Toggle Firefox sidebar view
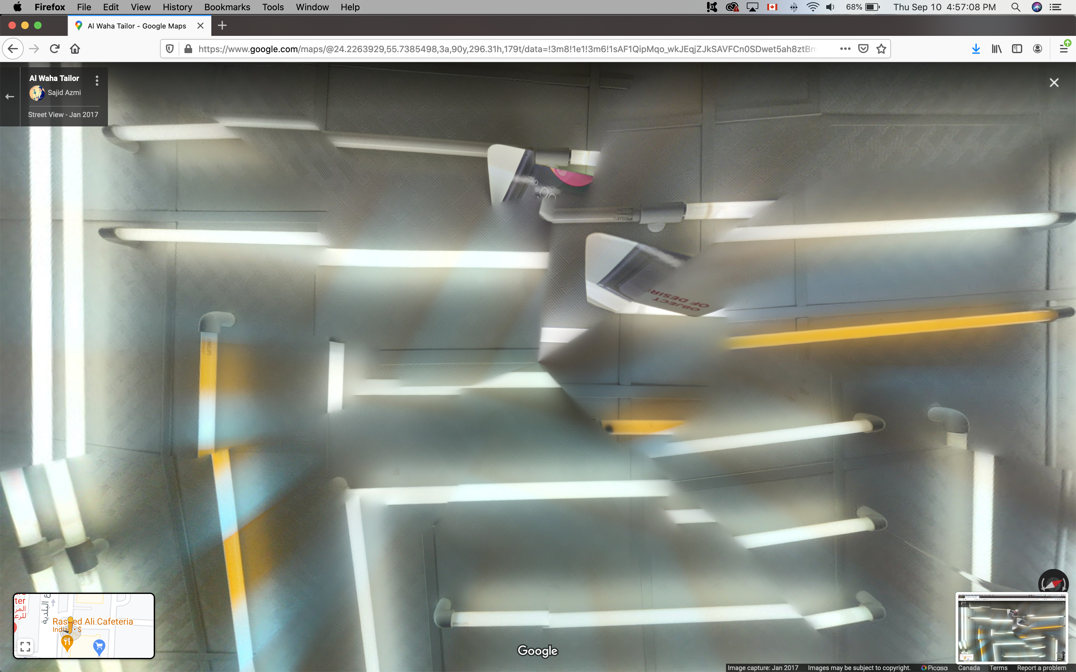 [1017, 49]
